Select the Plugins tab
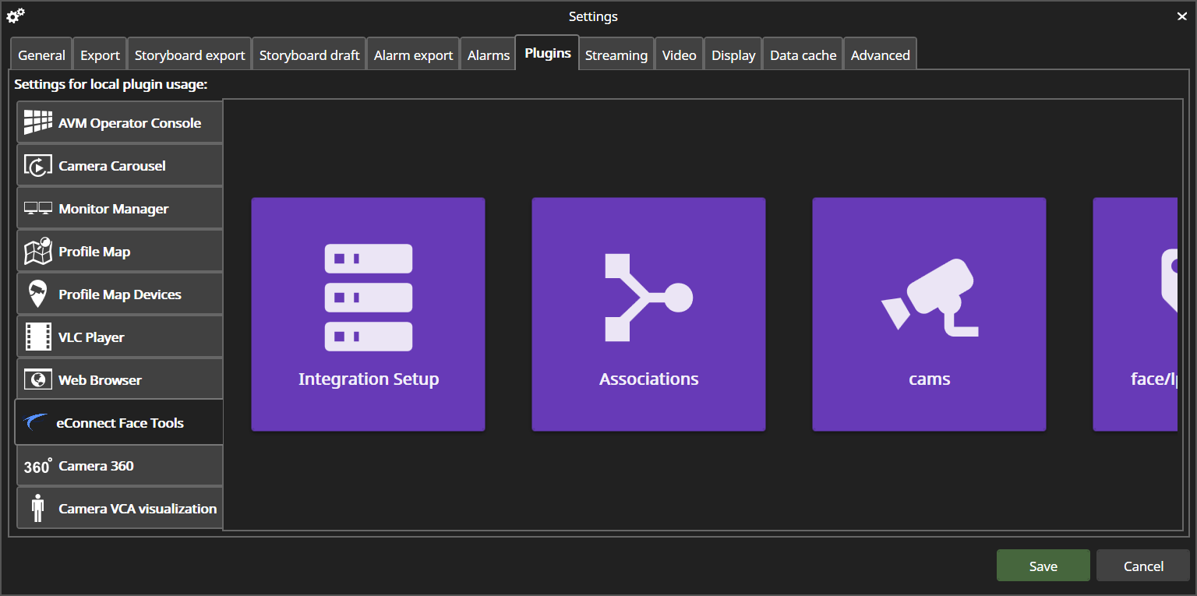 (x=547, y=53)
